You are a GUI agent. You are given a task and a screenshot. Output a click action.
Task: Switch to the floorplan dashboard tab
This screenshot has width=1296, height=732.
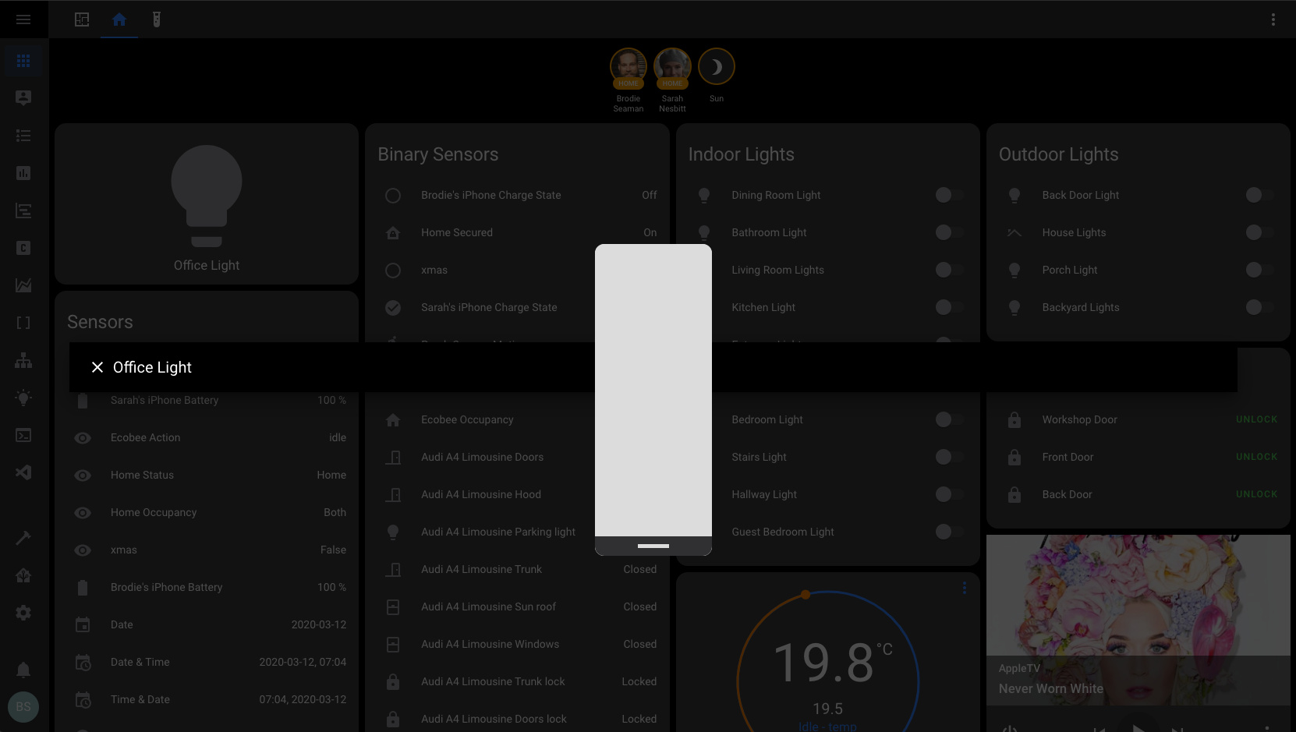click(82, 19)
